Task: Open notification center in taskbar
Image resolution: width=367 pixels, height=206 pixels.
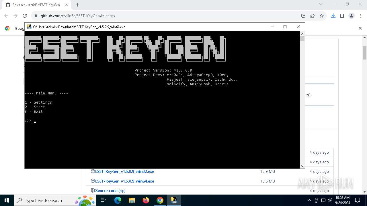Action: pyautogui.click(x=358, y=200)
